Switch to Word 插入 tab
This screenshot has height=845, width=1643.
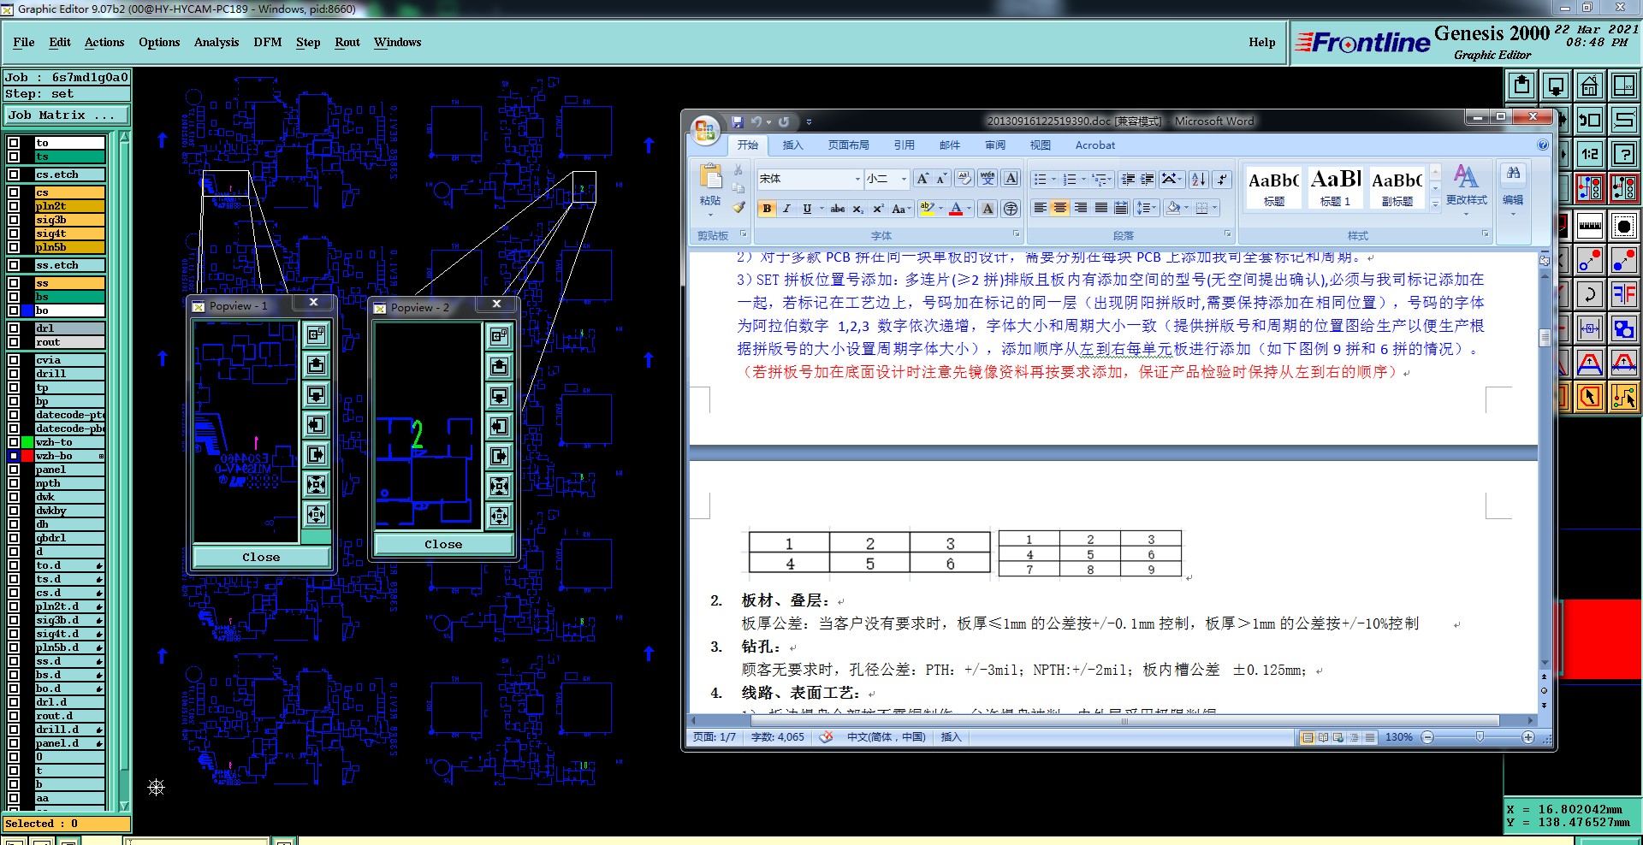point(793,145)
